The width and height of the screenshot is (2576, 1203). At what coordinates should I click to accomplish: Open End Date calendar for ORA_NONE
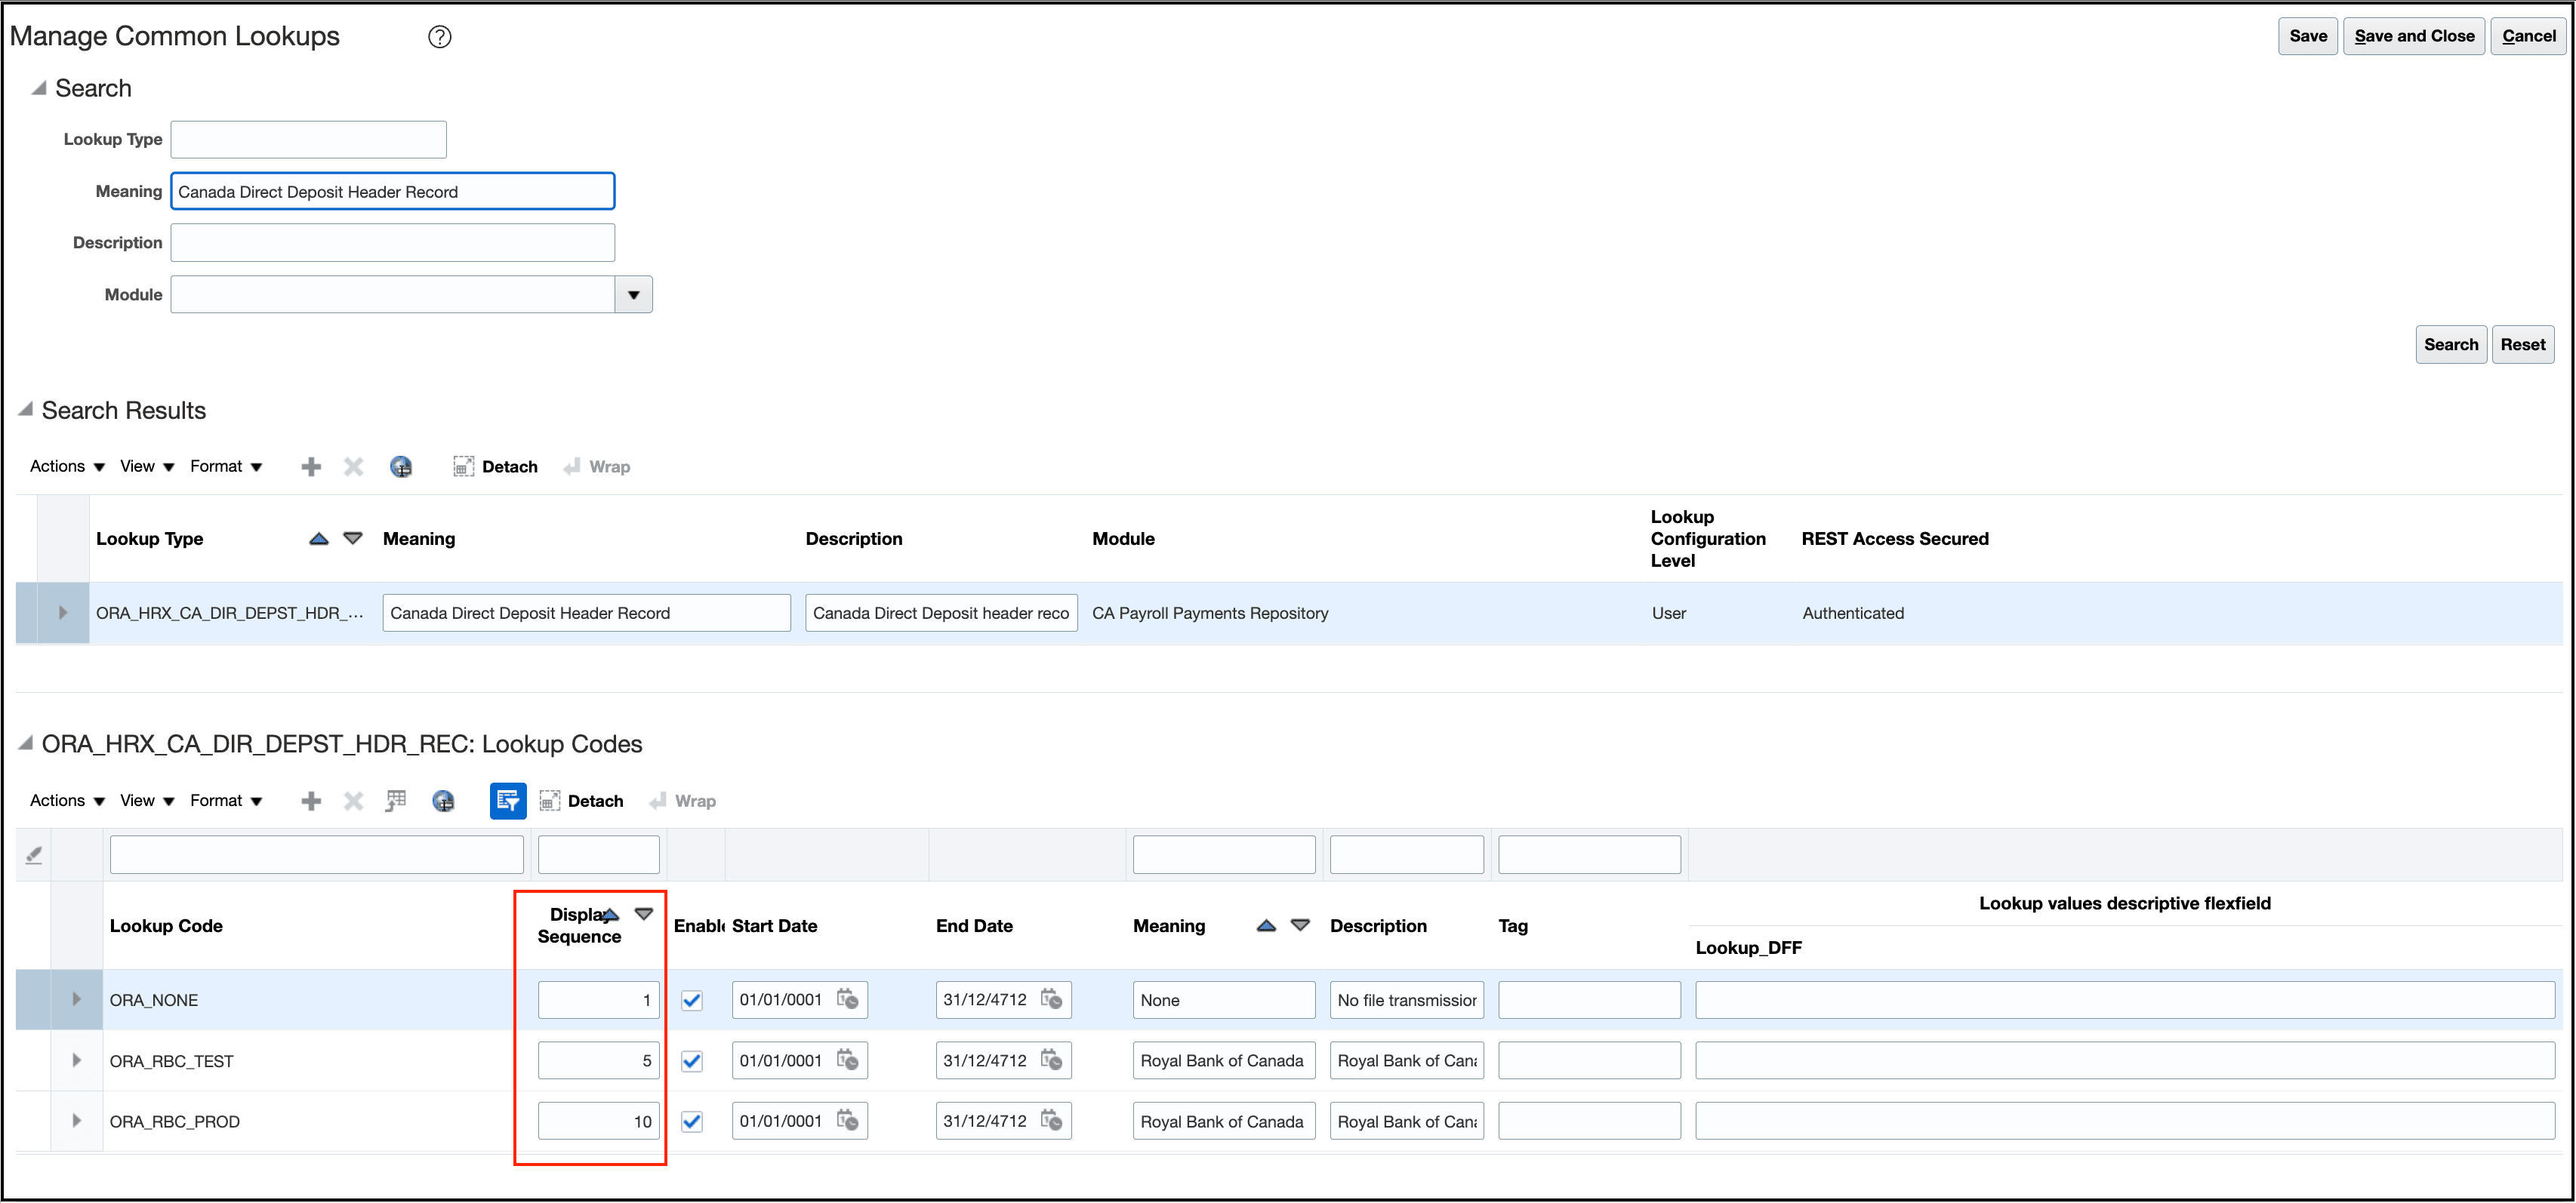click(1052, 1000)
